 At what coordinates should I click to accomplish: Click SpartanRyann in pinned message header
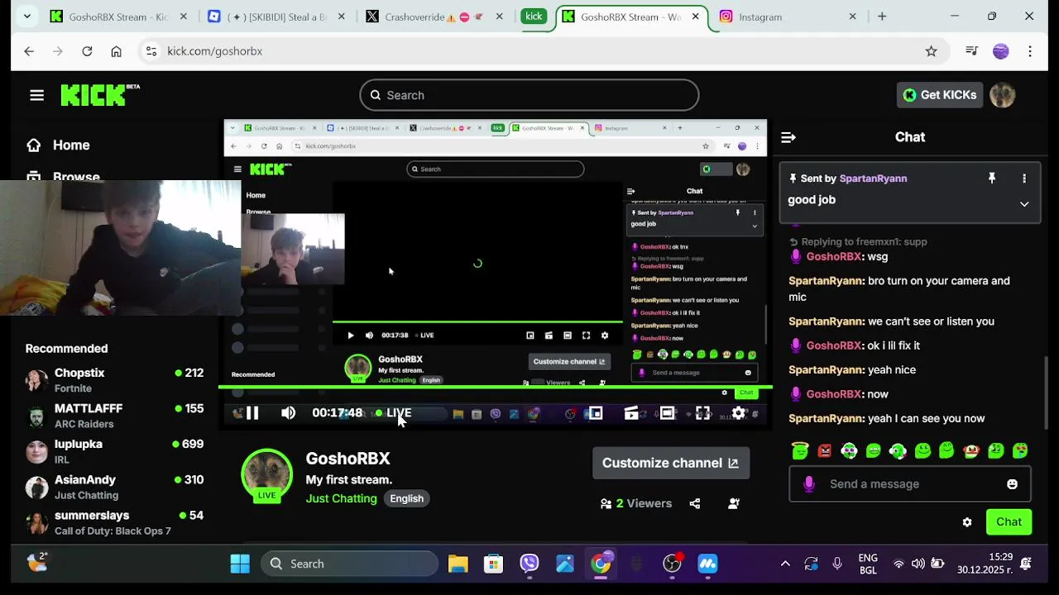[x=873, y=178]
